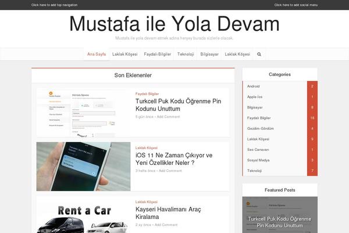The image size is (349, 233).
Task: Click 'Click here to add top navigation'
Action: tap(54, 5)
